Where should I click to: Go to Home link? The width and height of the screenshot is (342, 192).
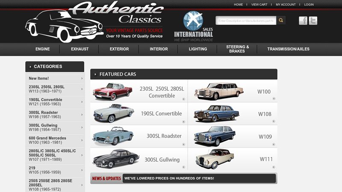238,4
